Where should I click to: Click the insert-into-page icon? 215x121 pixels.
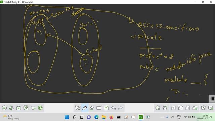(106, 108)
